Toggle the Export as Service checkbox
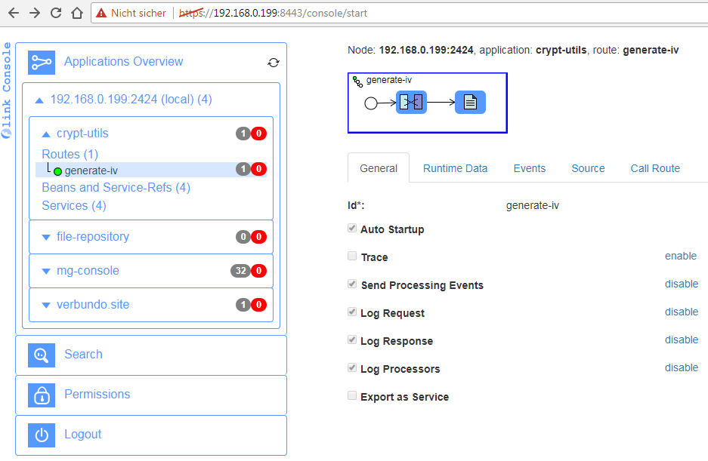Screen dimensions: 708x461 (352, 396)
